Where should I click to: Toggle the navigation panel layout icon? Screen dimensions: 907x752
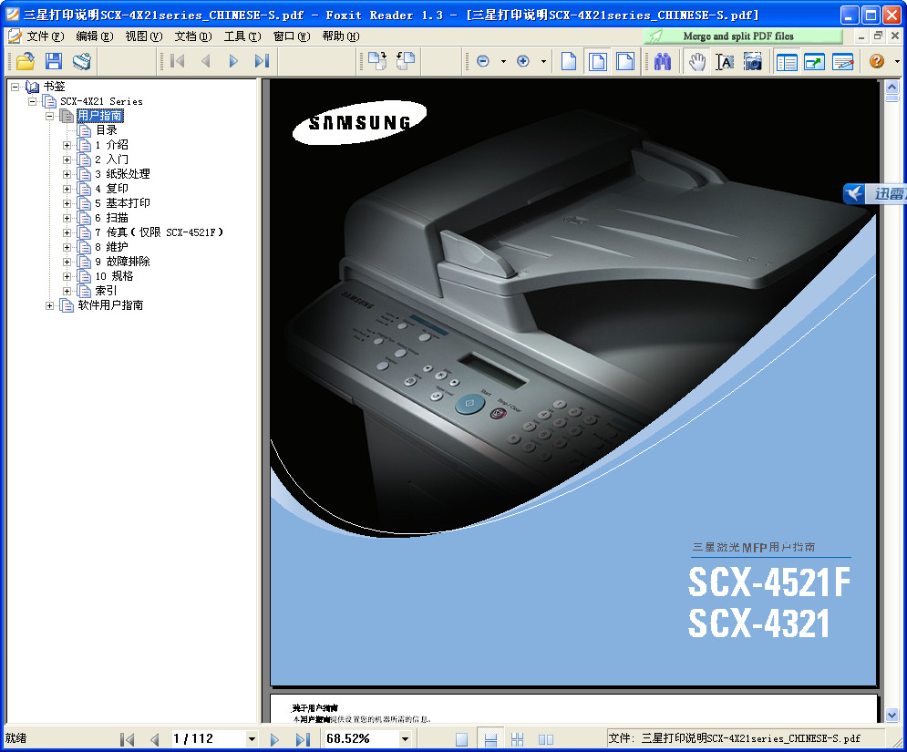pyautogui.click(x=787, y=61)
